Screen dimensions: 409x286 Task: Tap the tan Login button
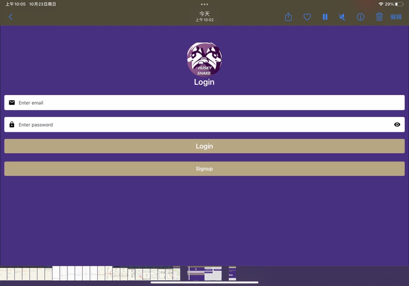tap(204, 146)
